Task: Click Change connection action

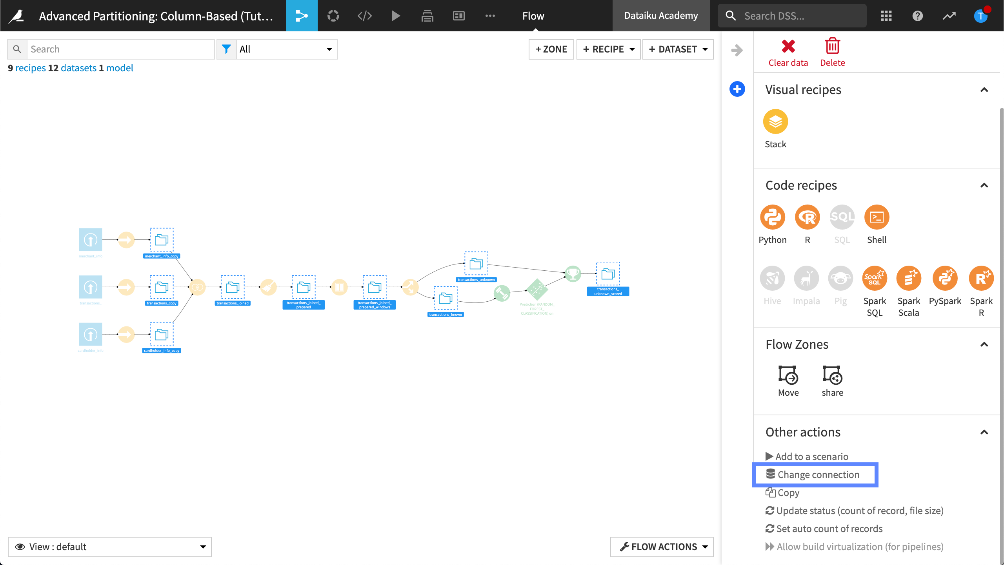Action: pyautogui.click(x=813, y=474)
